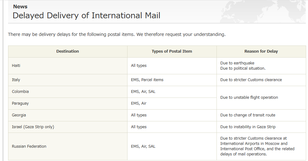This screenshot has width=308, height=161.
Task: Click "Due to change of transit route" text
Action: click(x=248, y=115)
